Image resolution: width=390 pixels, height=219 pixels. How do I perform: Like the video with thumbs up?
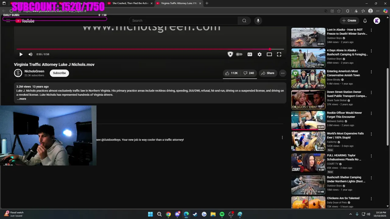coord(231,73)
